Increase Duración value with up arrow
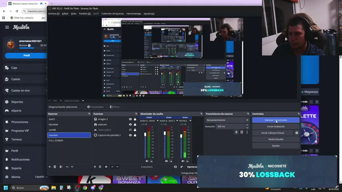The height and width of the screenshot is (192, 342). [x=247, y=125]
